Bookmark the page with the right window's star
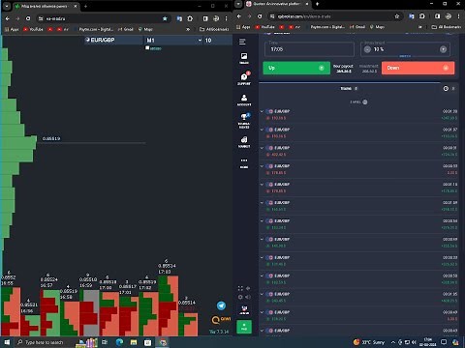This screenshot has height=348, width=465. (397, 16)
